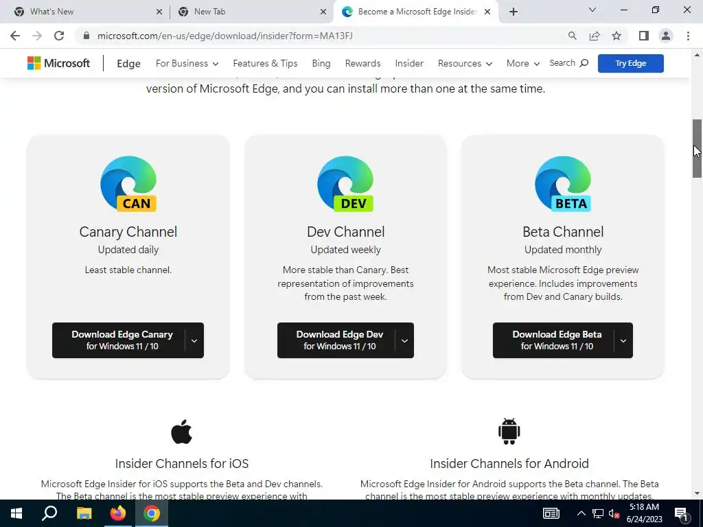Image resolution: width=703 pixels, height=527 pixels.
Task: Click the Android robot logo
Action: pyautogui.click(x=509, y=432)
